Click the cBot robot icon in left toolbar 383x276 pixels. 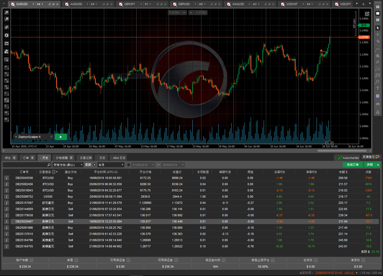pos(6,43)
